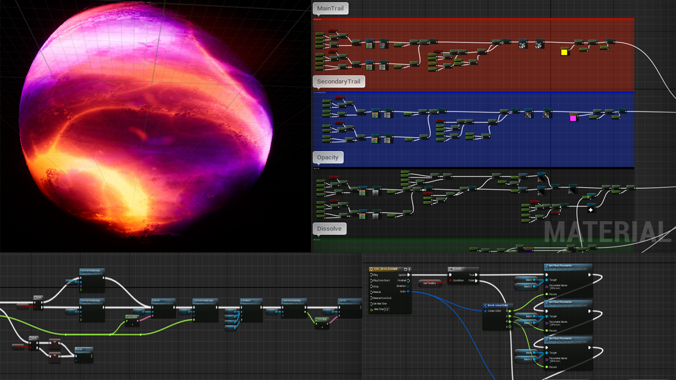Click the f icon on the top Set Float Parameter node
676x380 pixels.
547,266
